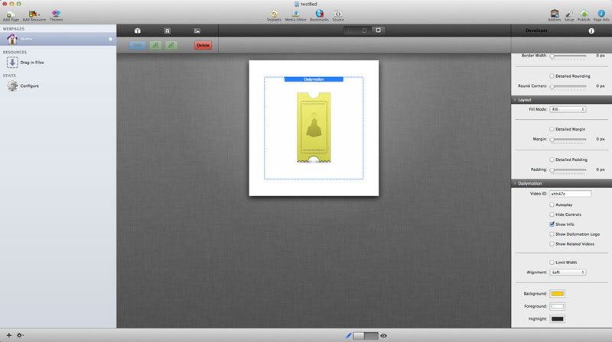This screenshot has width=612, height=342.
Task: Click the Publish icon
Action: (x=583, y=13)
